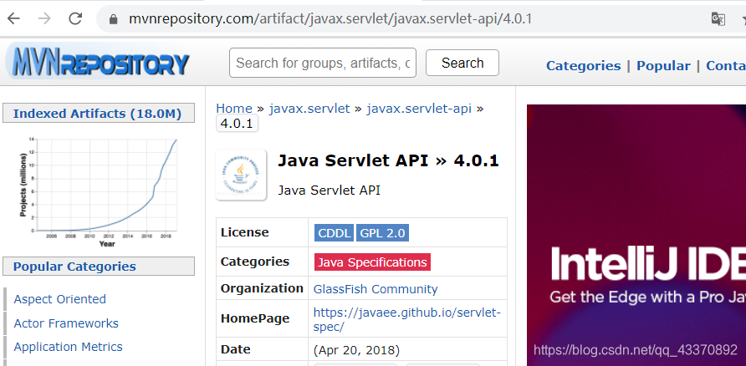Click the GPL 2.0 license tag
Image resolution: width=746 pixels, height=366 pixels.
click(x=382, y=233)
